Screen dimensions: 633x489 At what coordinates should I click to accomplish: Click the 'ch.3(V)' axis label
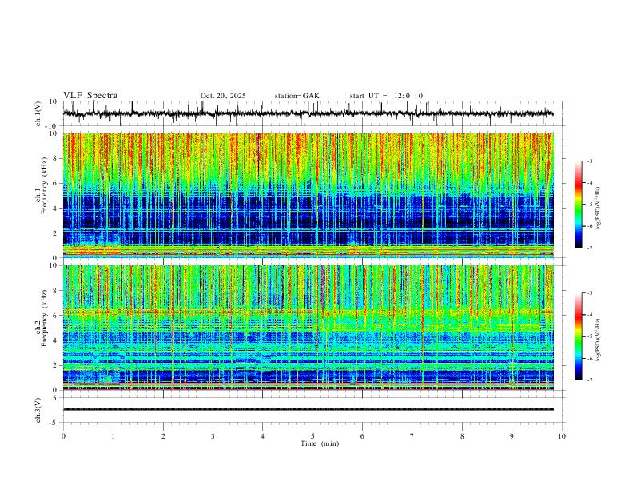click(38, 410)
